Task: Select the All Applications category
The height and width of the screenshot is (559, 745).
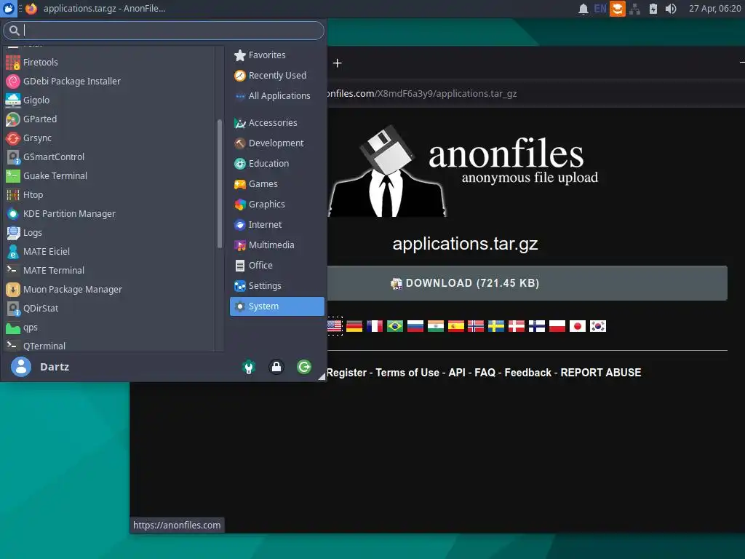Action: (277, 96)
